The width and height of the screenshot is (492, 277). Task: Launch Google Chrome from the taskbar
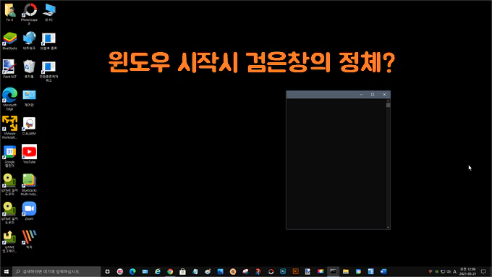click(x=170, y=271)
